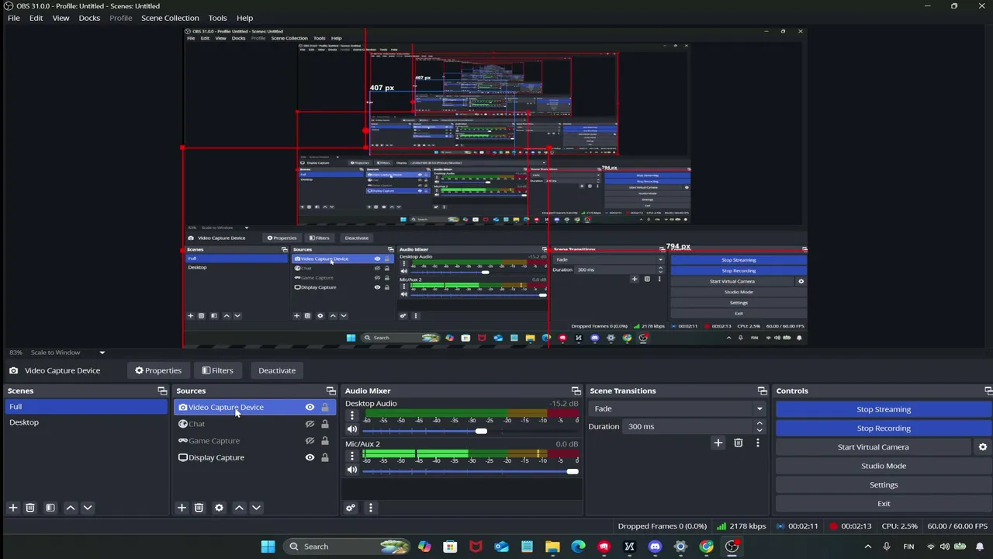Screen dimensions: 993x559
Task: Show the Game Capture source
Action: pos(310,441)
